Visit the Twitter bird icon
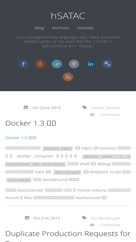Image resolution: width=136 pixels, height=242 pixels. tap(57, 64)
